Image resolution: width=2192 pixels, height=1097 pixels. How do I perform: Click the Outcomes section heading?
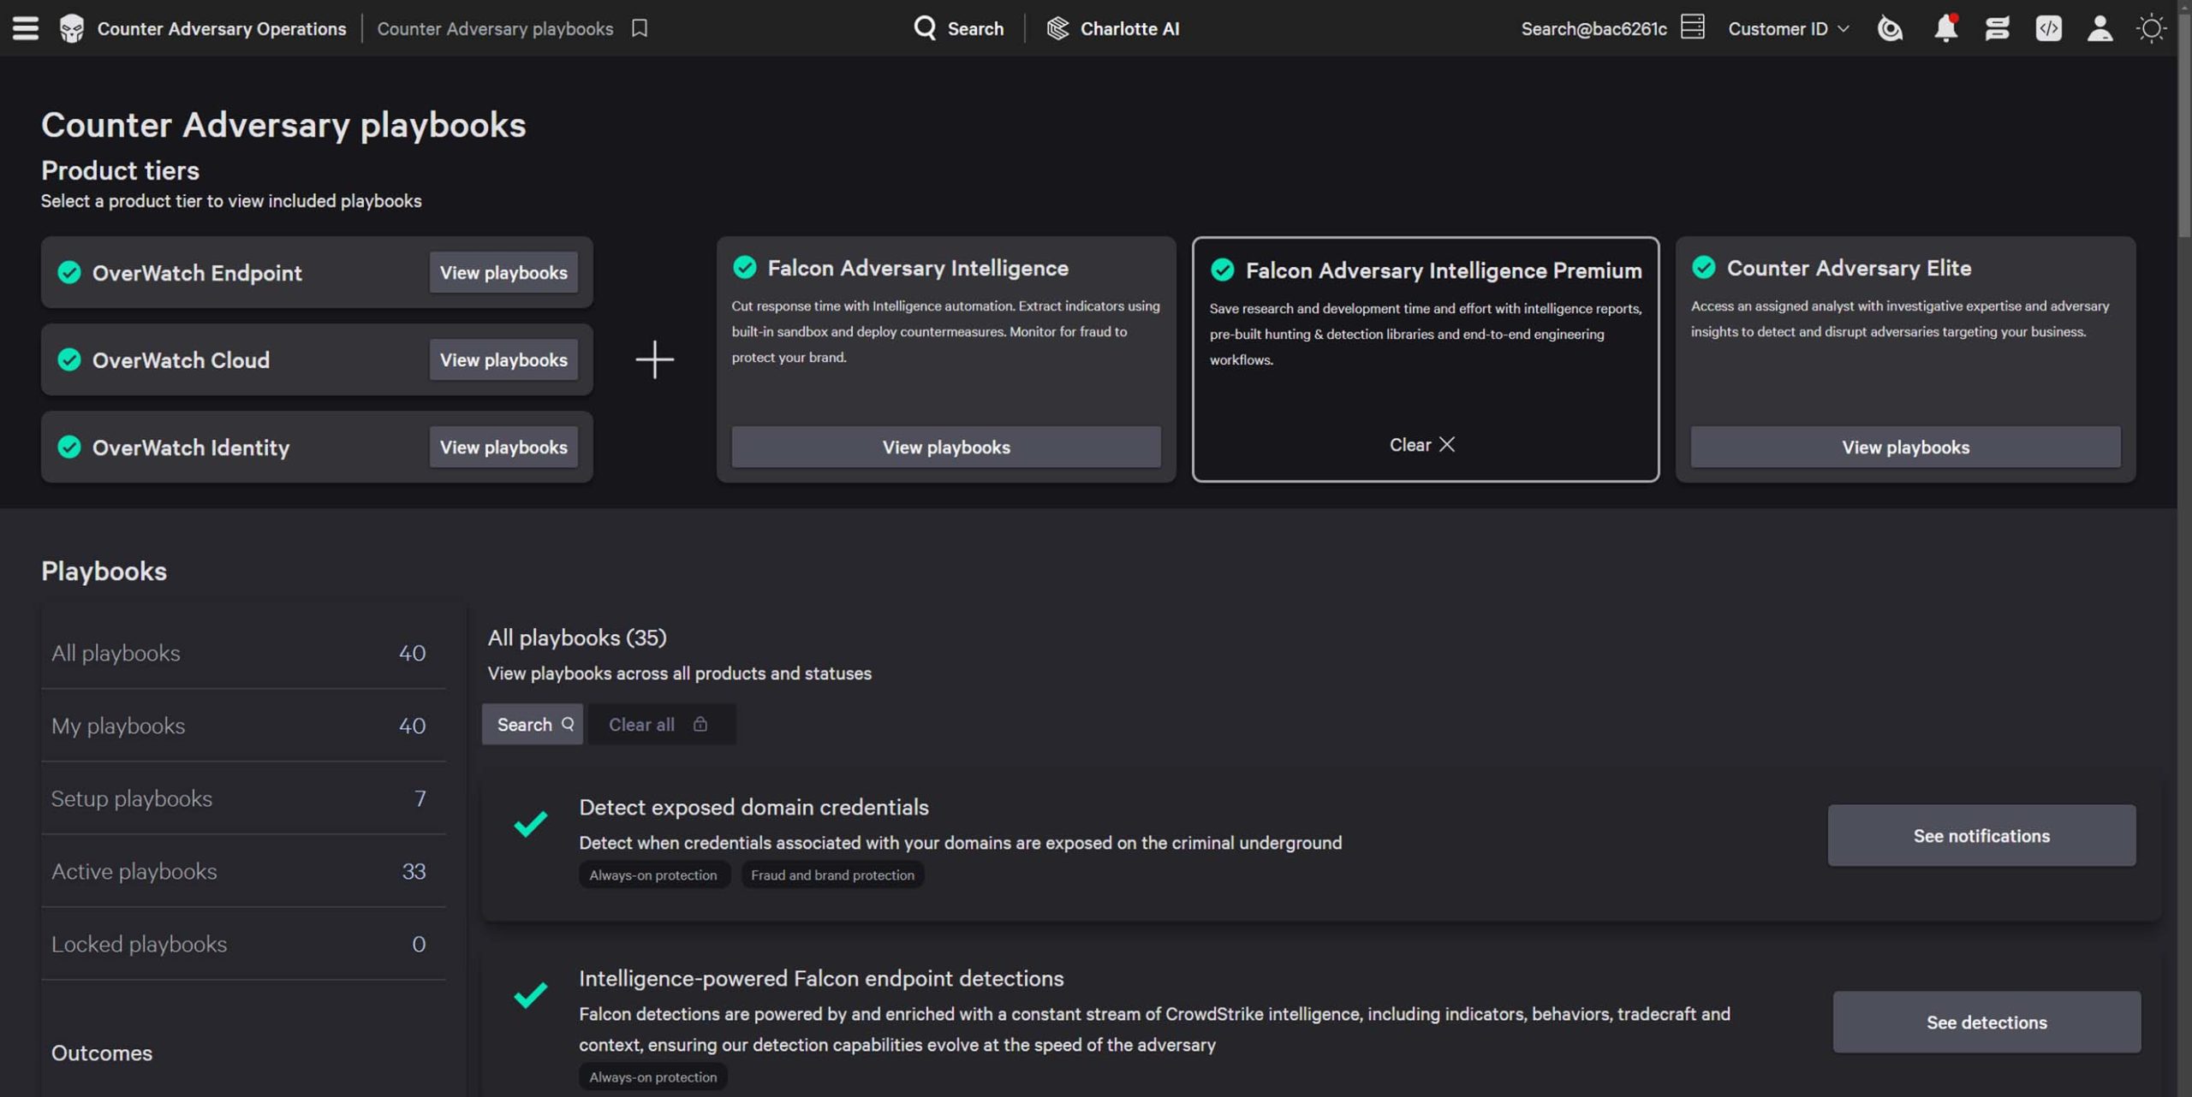point(102,1053)
